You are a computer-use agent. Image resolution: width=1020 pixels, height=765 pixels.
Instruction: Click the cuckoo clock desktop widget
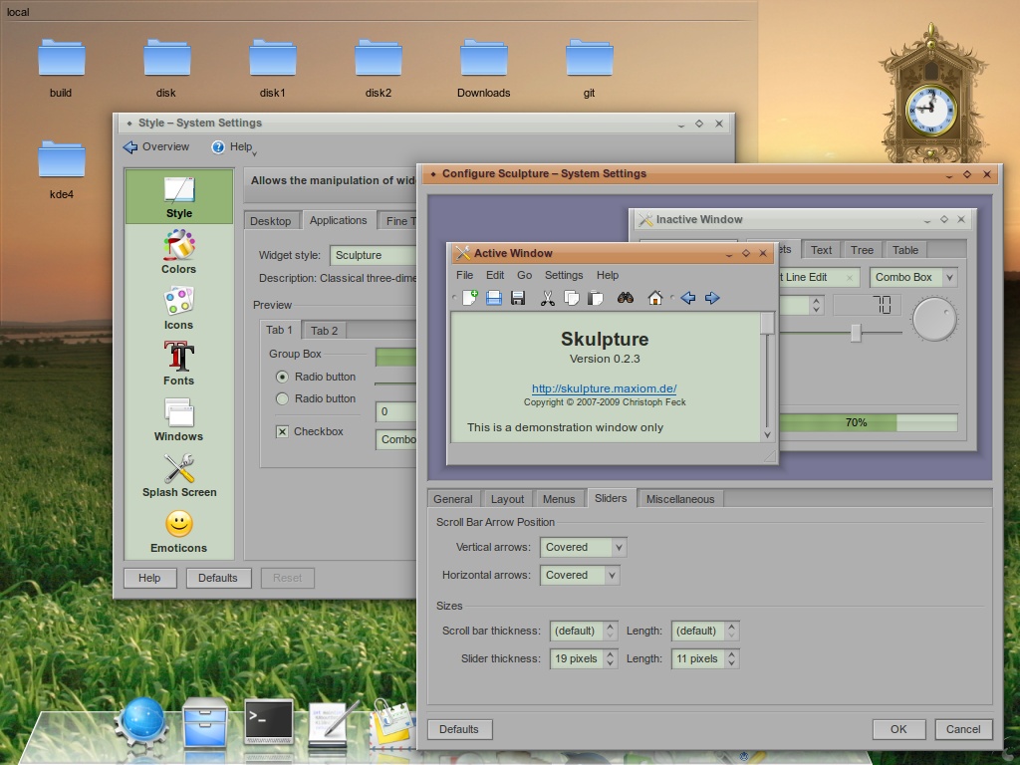coord(932,95)
